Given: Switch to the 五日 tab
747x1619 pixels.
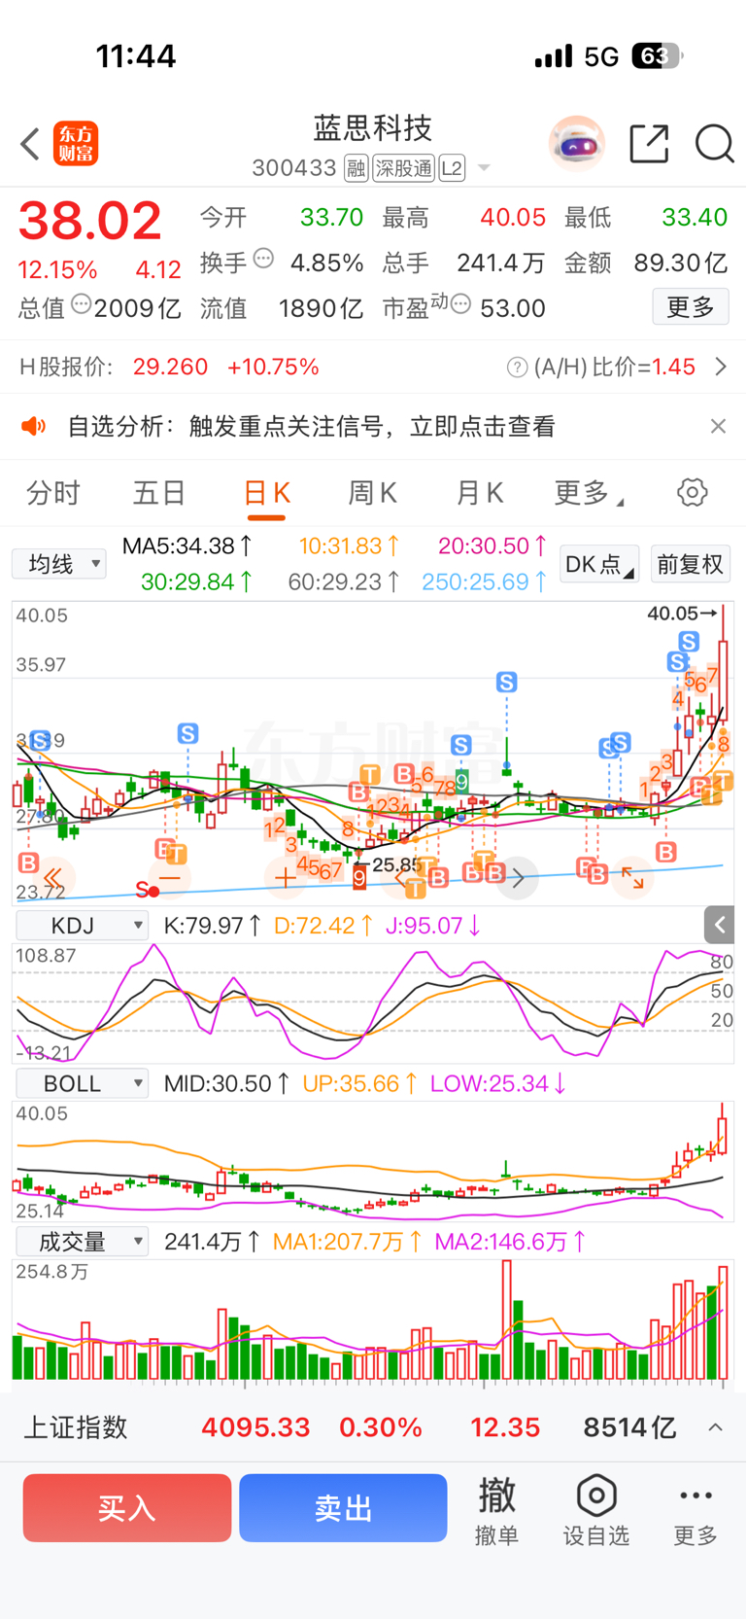Looking at the screenshot, I should click(x=158, y=493).
